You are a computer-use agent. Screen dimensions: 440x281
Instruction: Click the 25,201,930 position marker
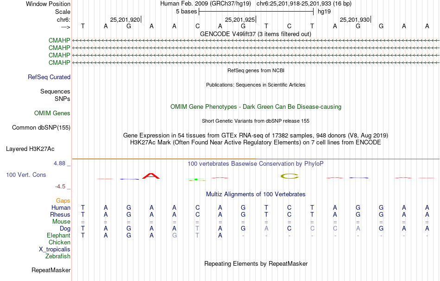click(x=355, y=19)
